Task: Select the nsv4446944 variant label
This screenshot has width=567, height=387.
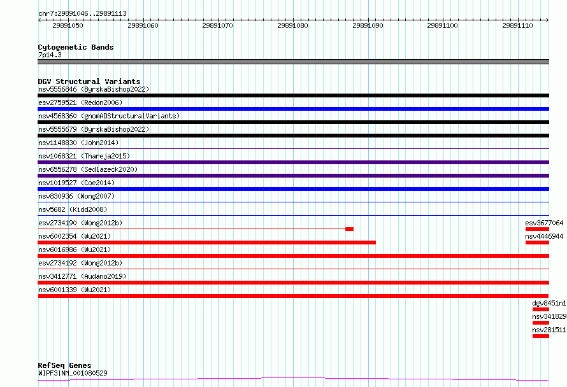Action: [544, 236]
